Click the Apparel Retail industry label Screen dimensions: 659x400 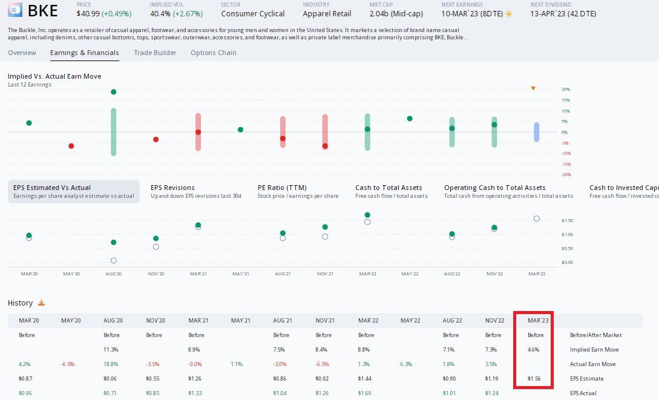pyautogui.click(x=327, y=14)
